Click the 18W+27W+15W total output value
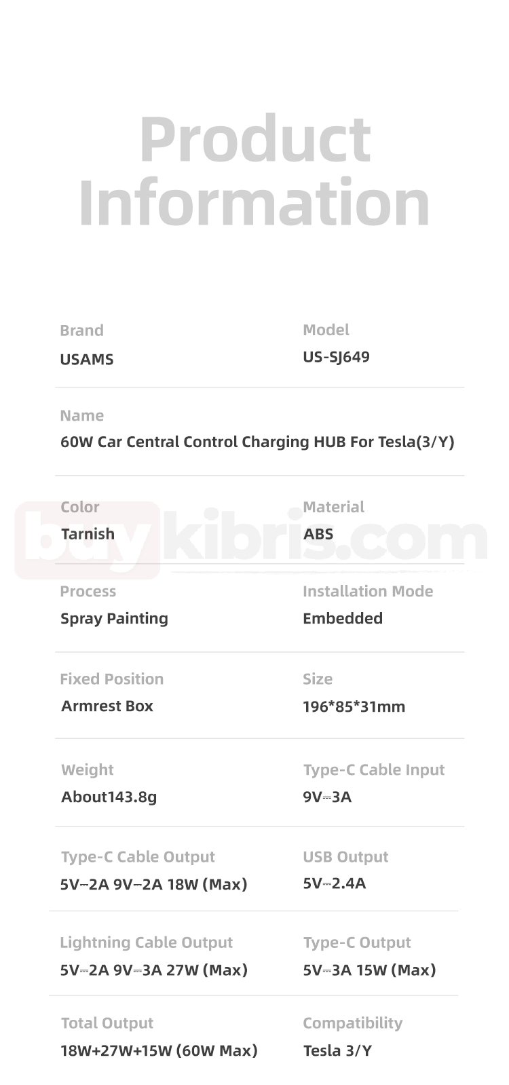 (x=159, y=1051)
